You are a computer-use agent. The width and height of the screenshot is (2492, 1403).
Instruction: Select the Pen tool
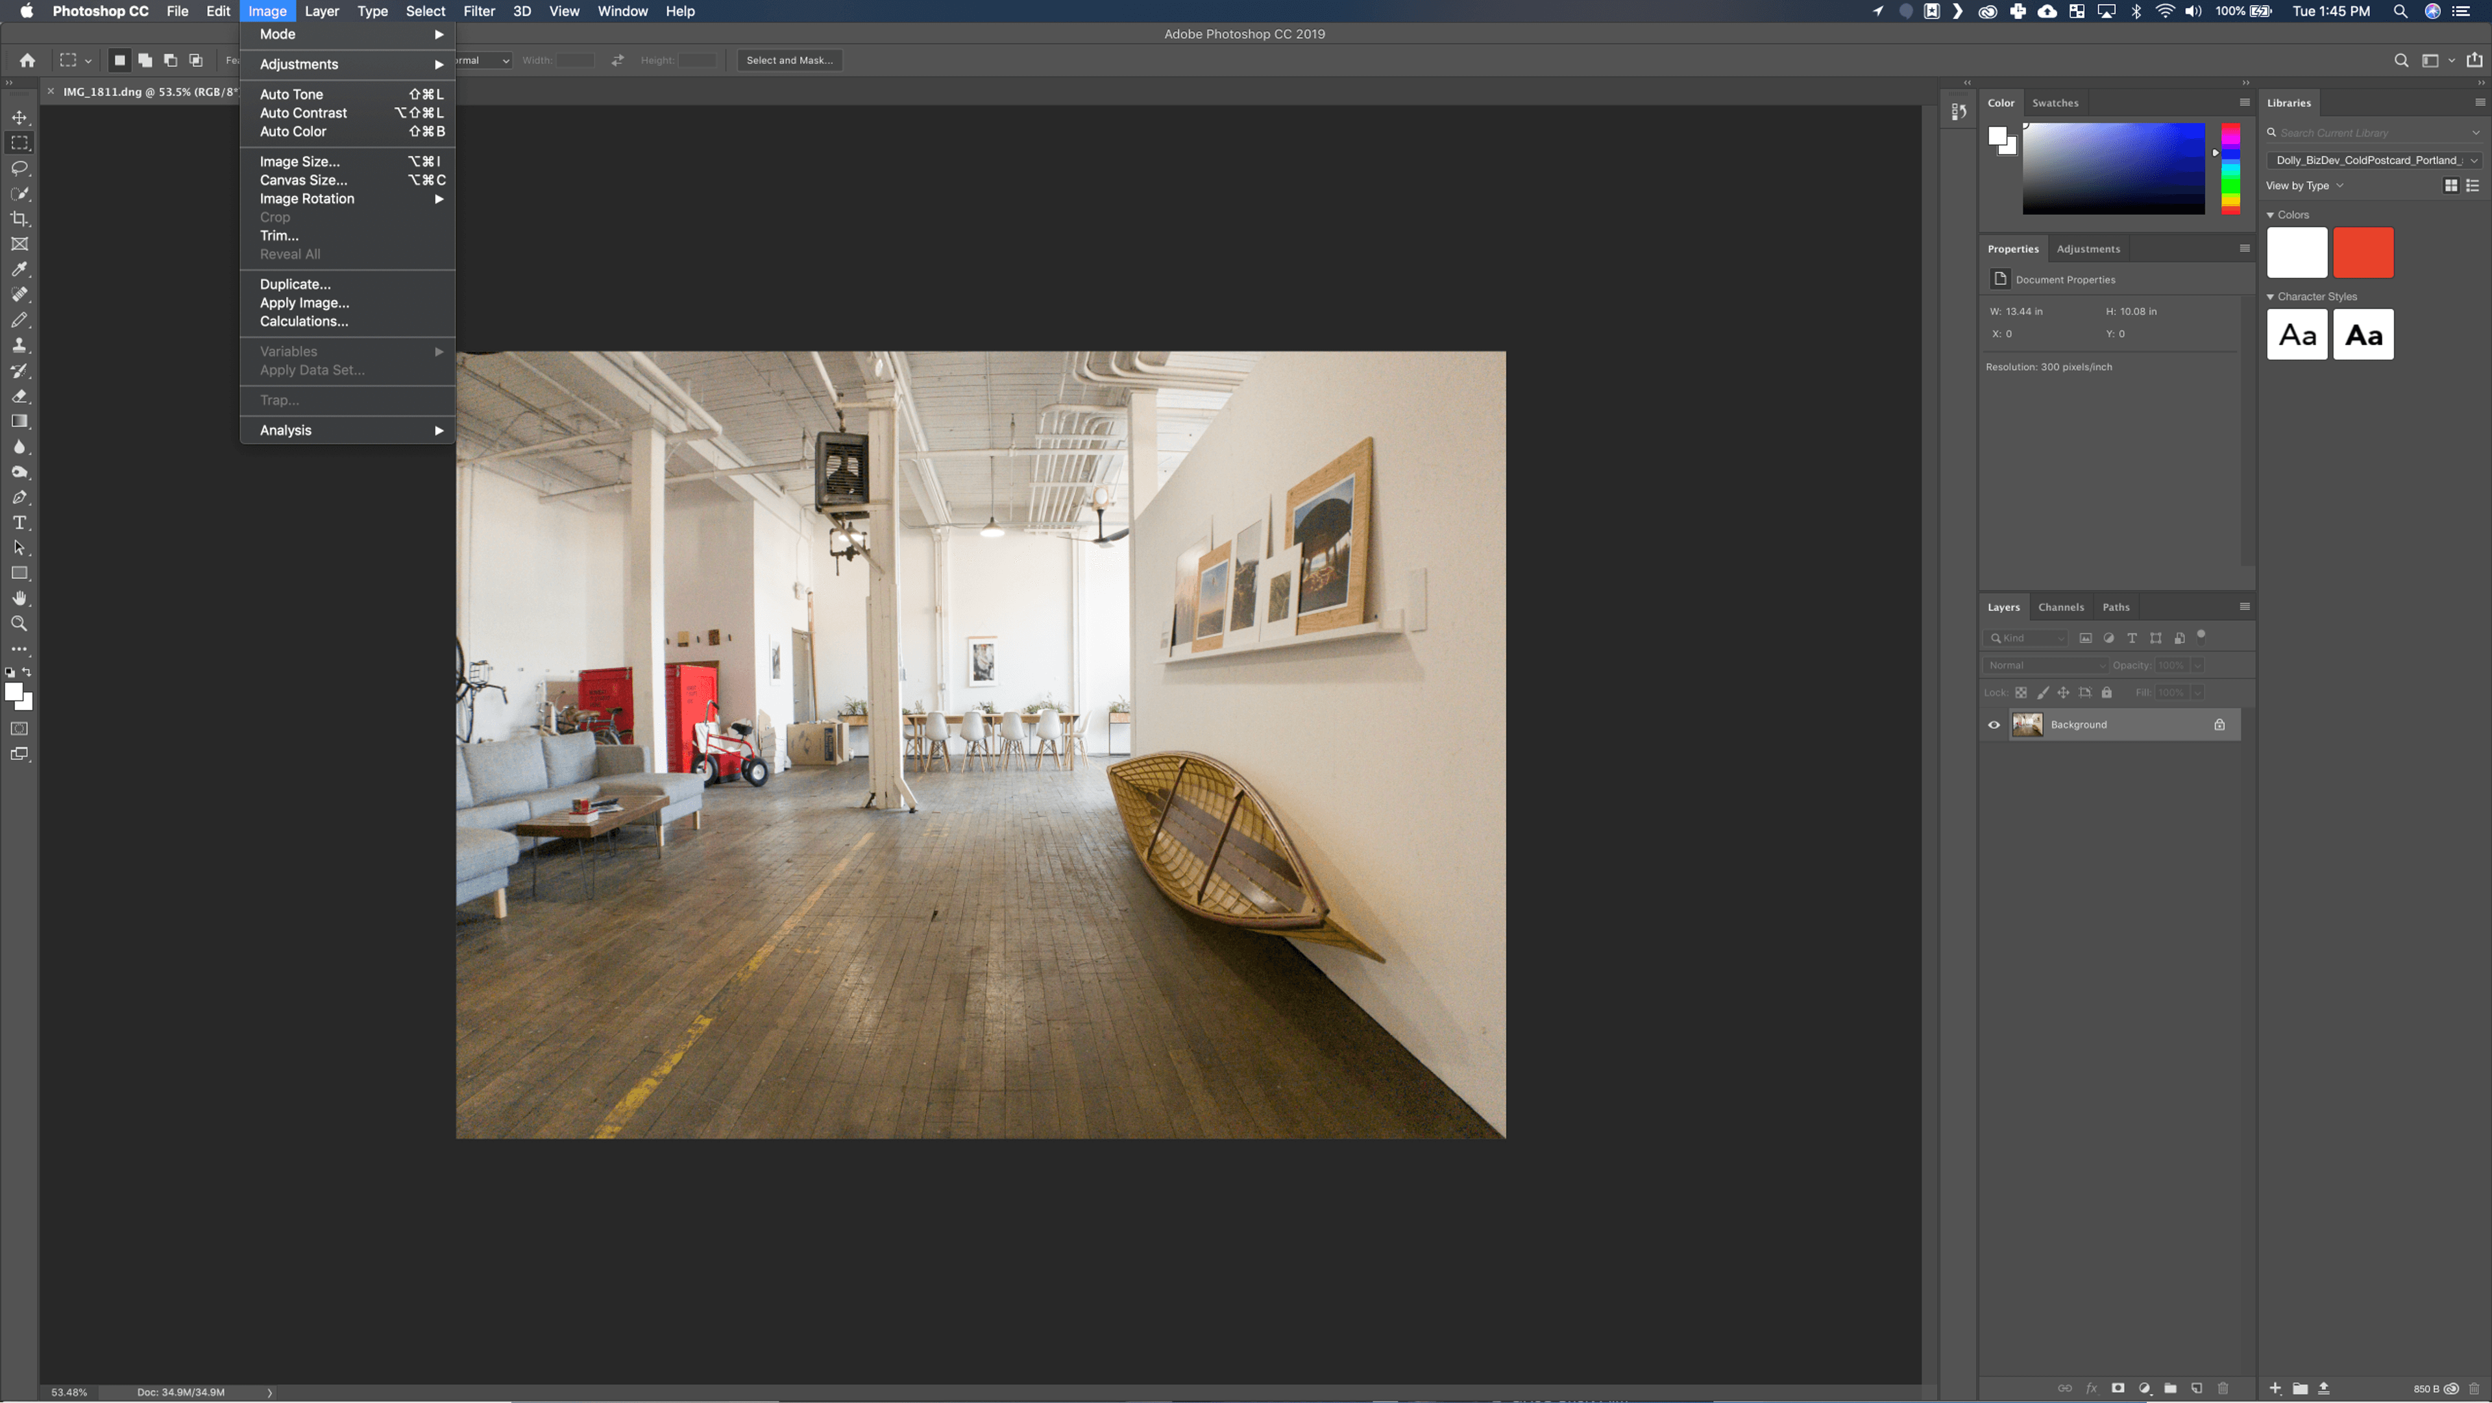coord(19,497)
